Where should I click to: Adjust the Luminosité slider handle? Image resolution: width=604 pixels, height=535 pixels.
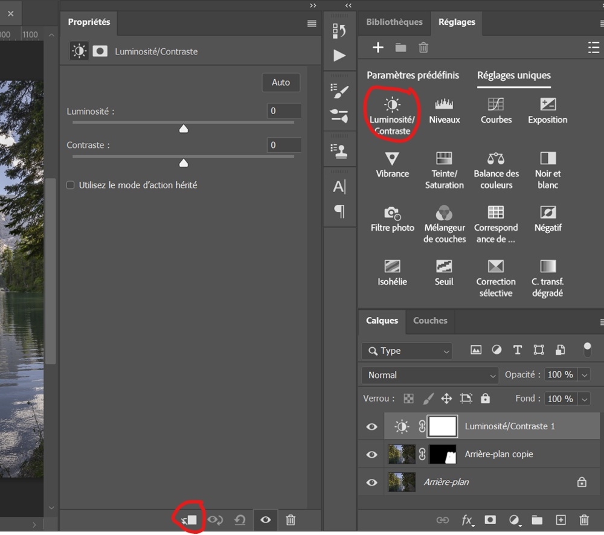coord(184,129)
